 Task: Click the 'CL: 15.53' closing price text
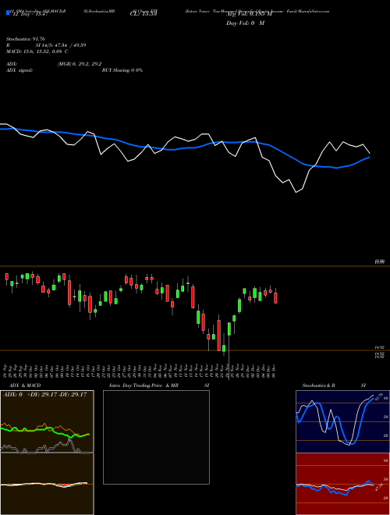pos(144,14)
